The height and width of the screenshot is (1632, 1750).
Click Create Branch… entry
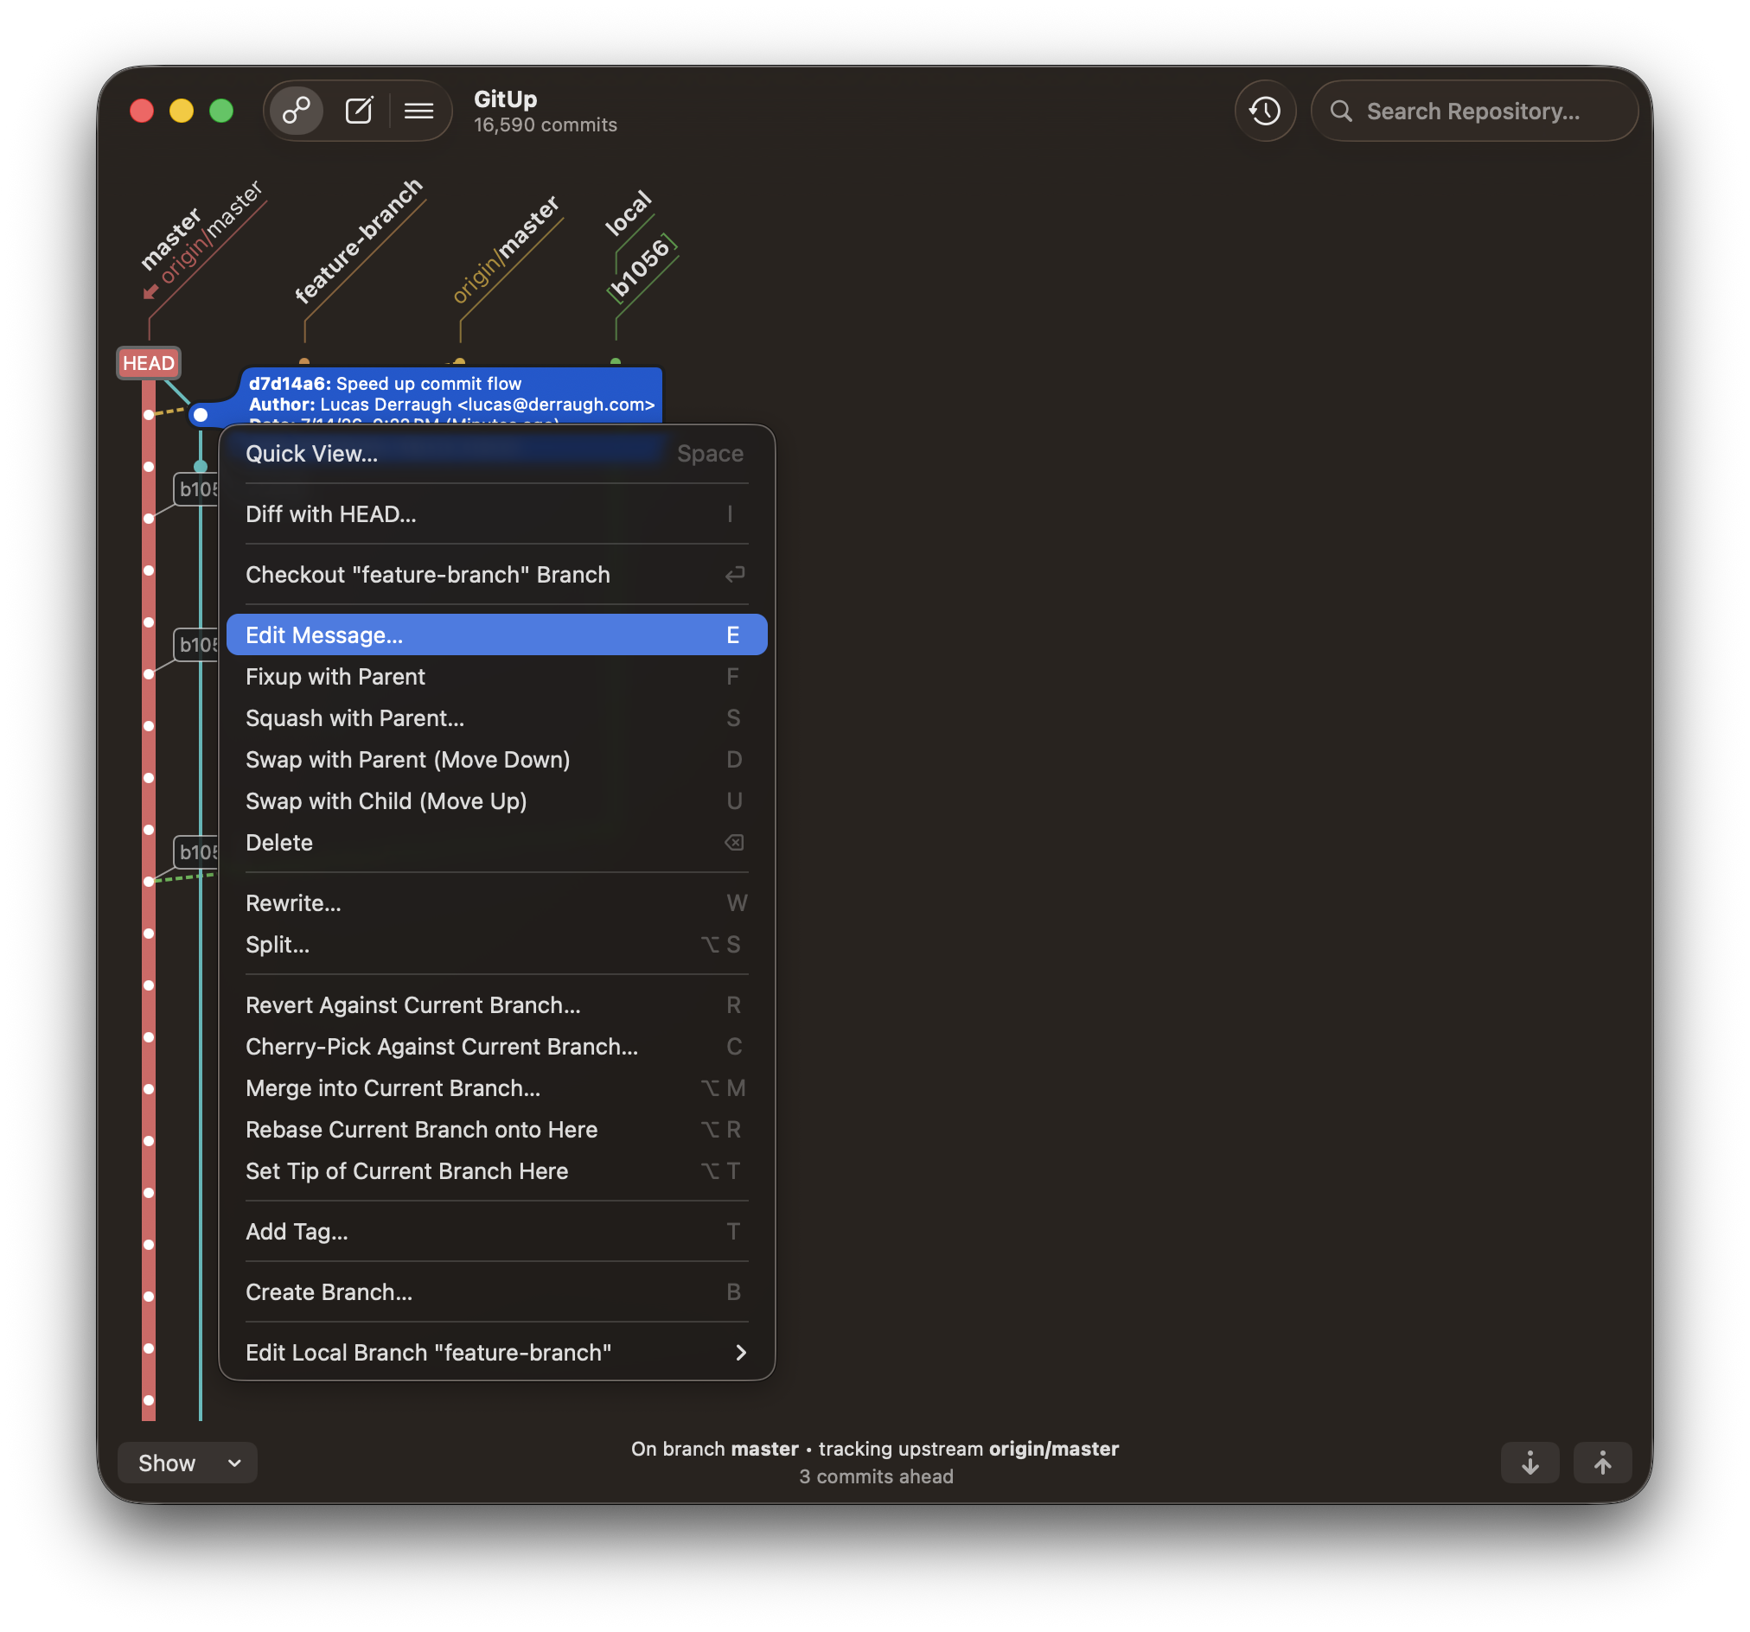point(496,1291)
